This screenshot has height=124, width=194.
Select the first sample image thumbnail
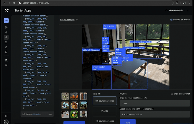point(65,96)
